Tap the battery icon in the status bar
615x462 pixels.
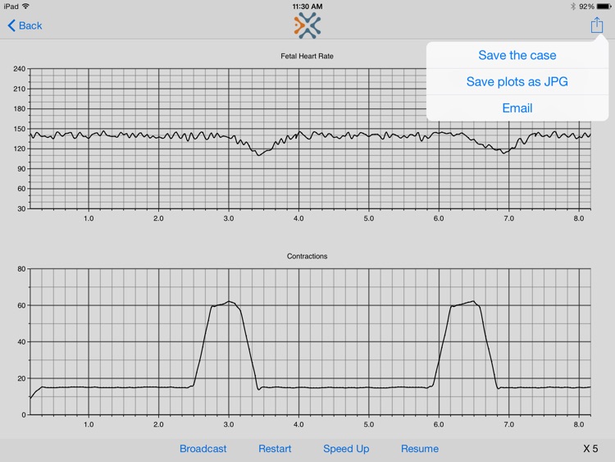click(x=604, y=7)
